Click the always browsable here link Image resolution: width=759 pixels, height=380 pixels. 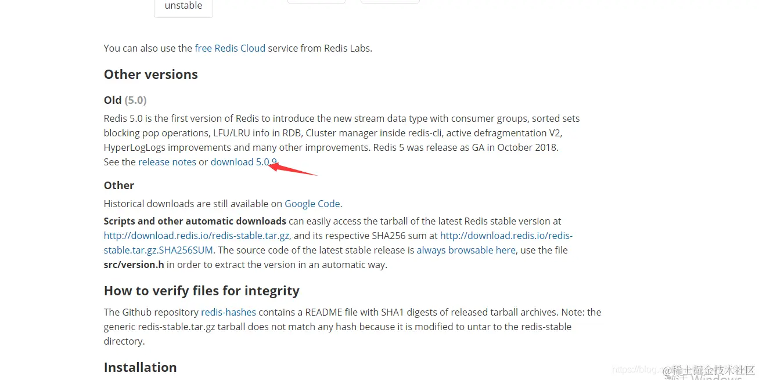pos(466,250)
